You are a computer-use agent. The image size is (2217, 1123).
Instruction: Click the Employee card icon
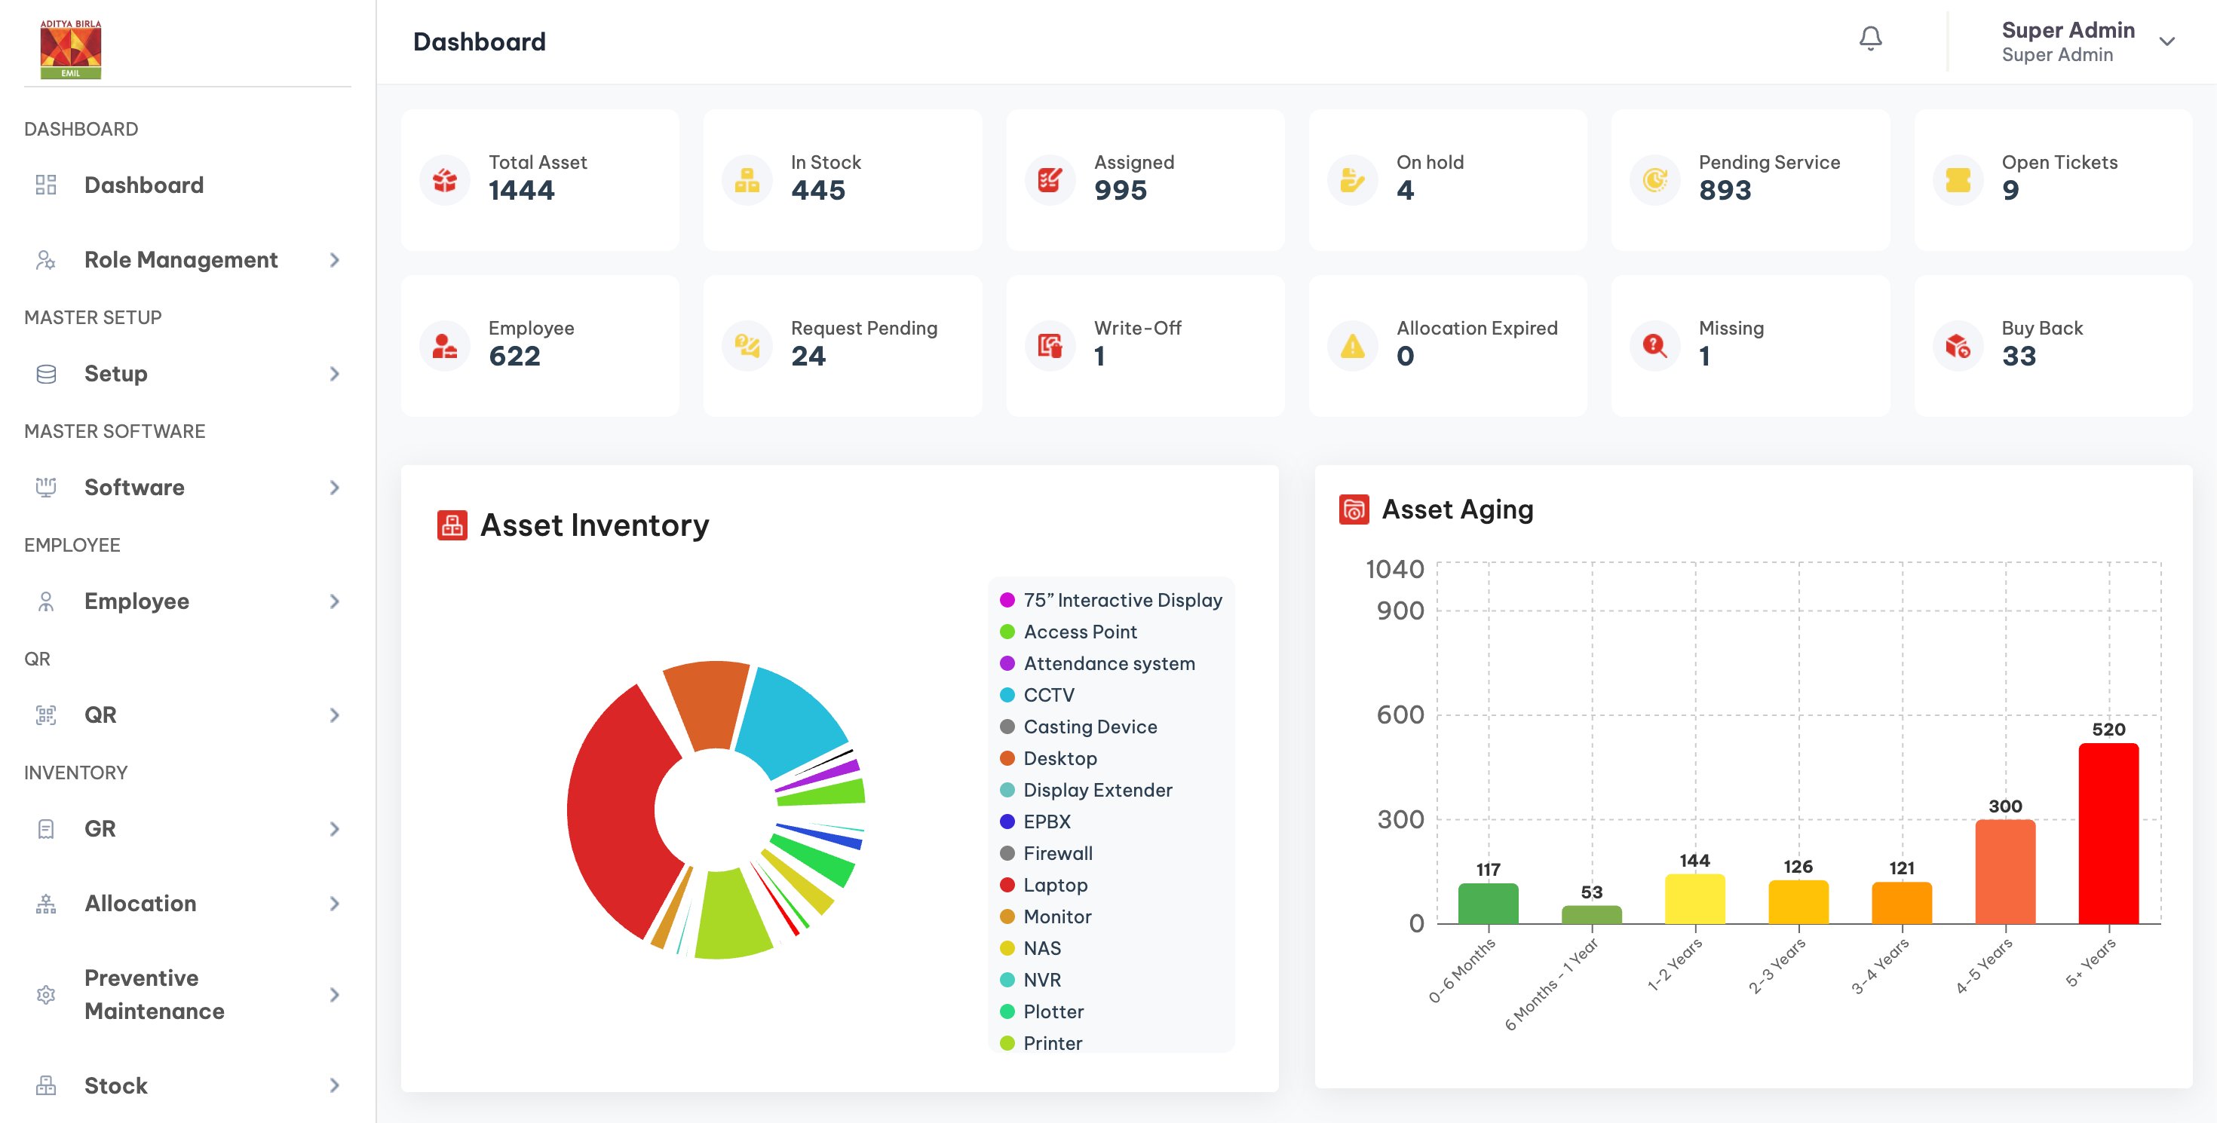pyautogui.click(x=444, y=346)
